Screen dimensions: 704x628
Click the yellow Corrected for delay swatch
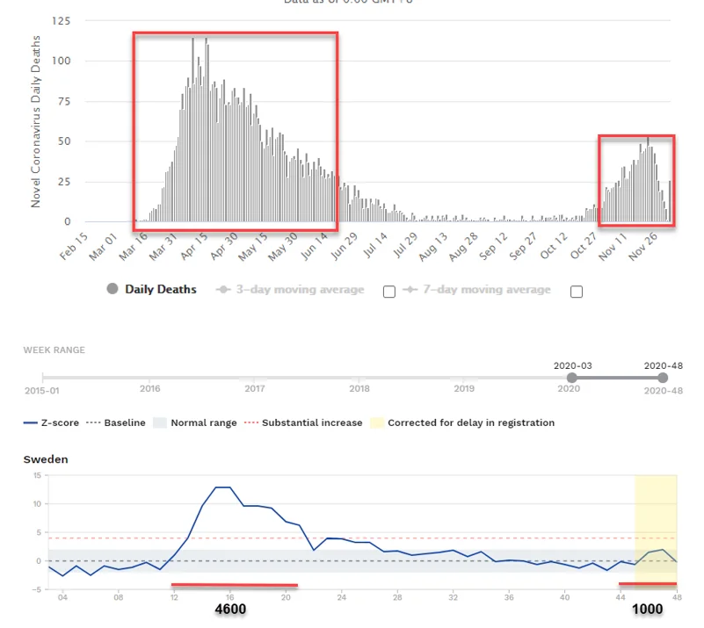pos(375,422)
